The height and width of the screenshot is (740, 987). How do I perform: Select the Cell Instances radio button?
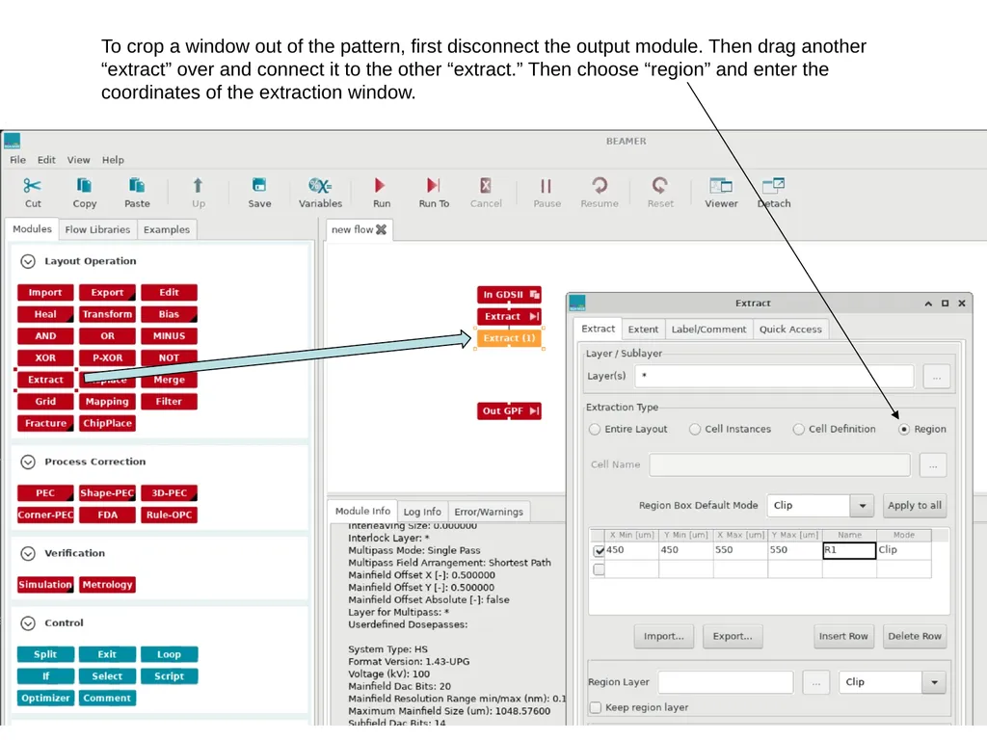pos(695,429)
